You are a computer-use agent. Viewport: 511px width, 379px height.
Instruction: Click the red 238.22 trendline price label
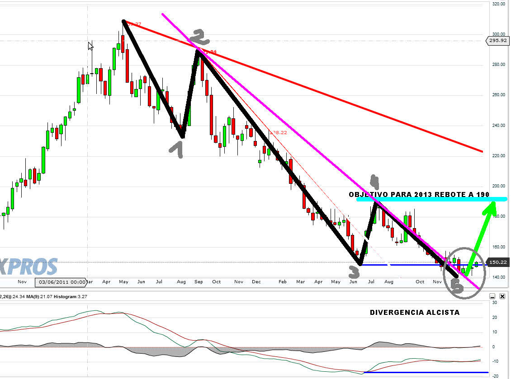(278, 132)
